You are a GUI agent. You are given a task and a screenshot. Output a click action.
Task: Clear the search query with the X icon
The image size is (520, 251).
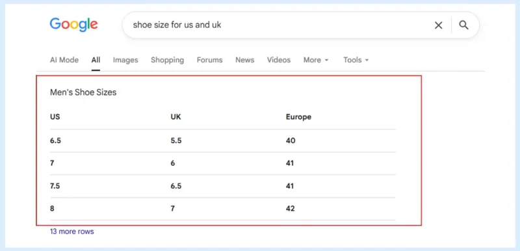tap(438, 25)
